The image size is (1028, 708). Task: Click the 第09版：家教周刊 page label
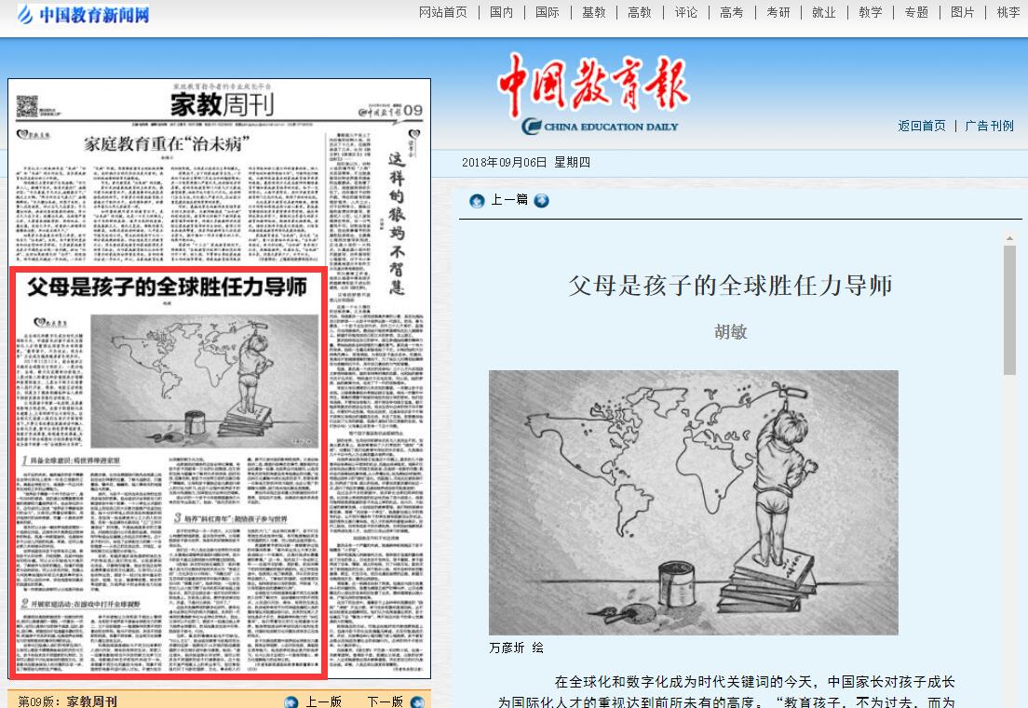(x=68, y=701)
